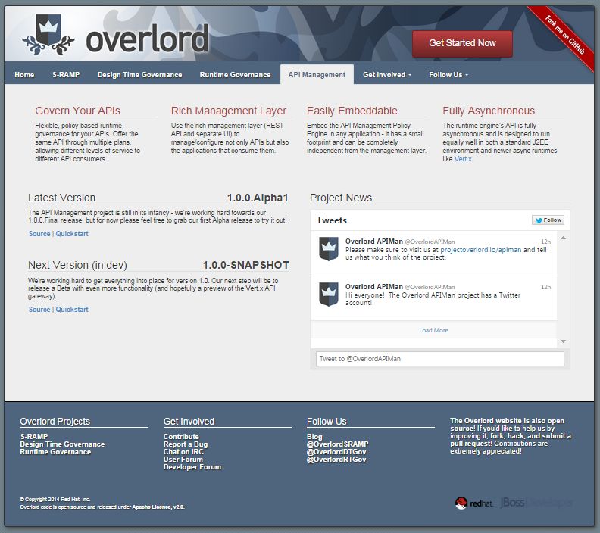
Task: Open the Vert.x link
Action: [463, 159]
